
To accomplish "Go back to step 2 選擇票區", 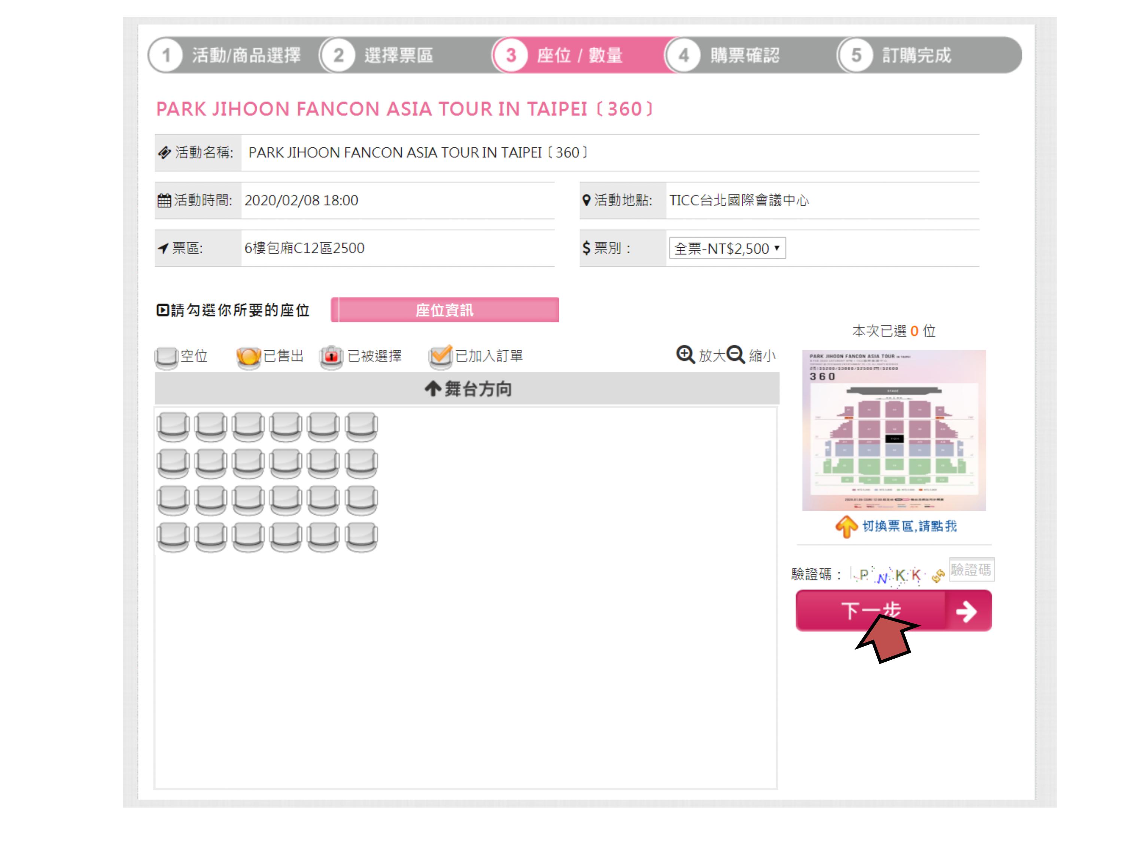I will click(386, 55).
